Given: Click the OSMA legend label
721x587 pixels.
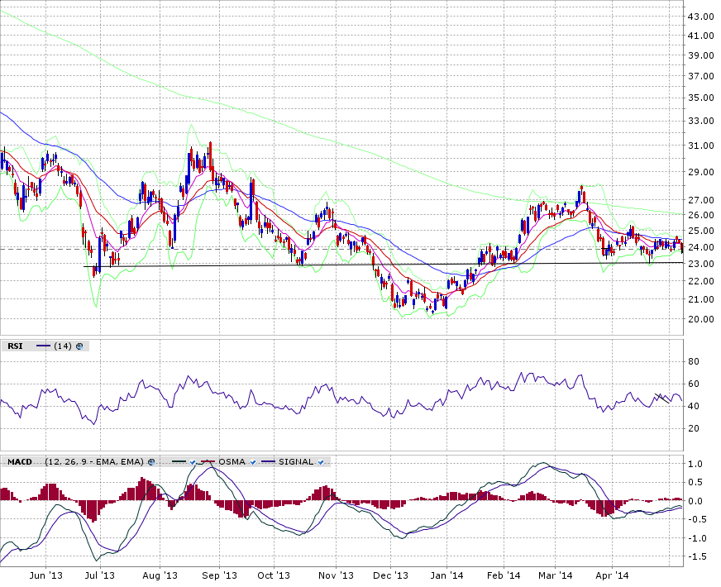Looking at the screenshot, I should pos(232,461).
